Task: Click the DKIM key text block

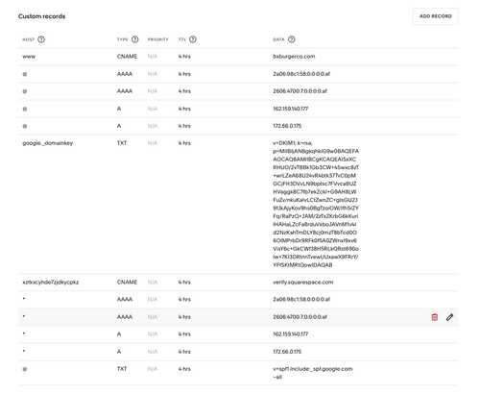Action: (316, 204)
